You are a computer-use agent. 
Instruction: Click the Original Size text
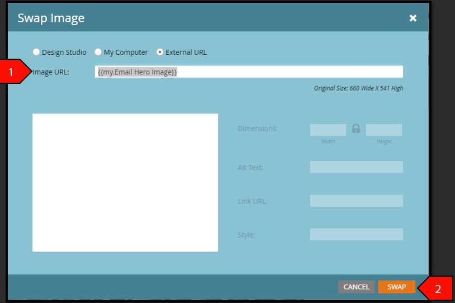coord(358,88)
